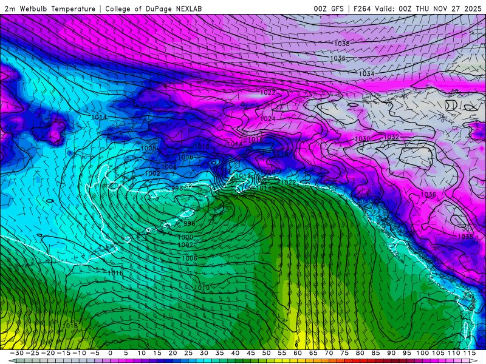Viewport: 486px width, 364px height.
Task: Click the 1020 isobar label
Action: point(268,172)
